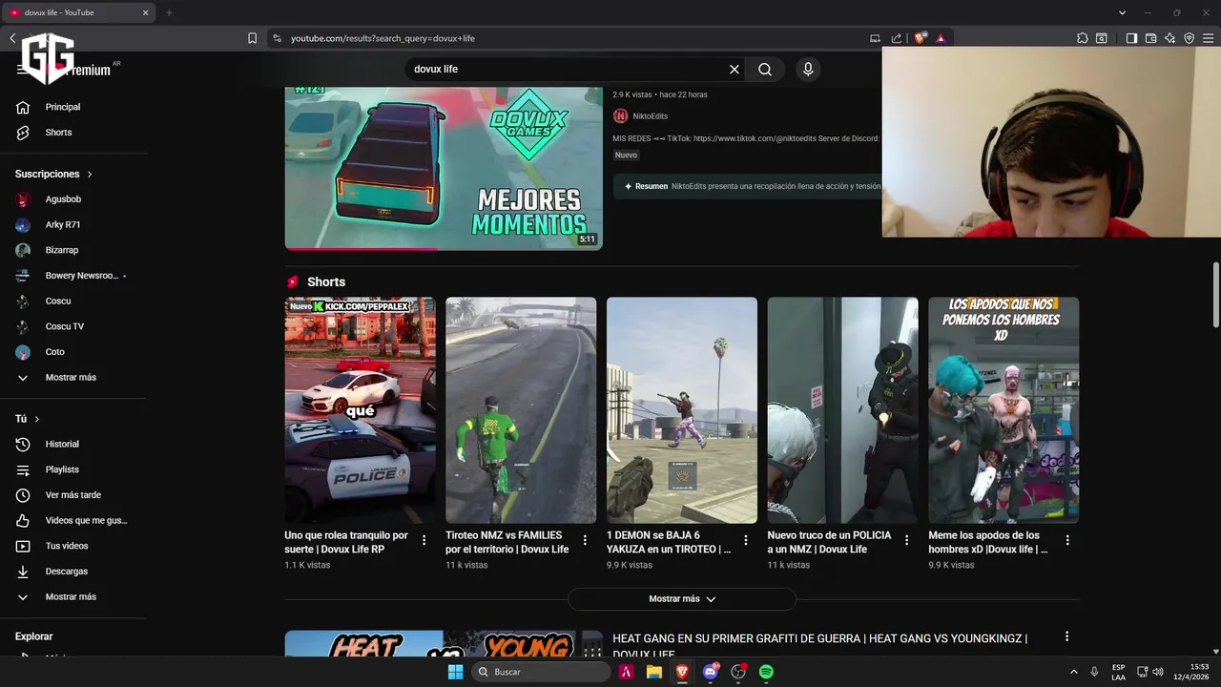Image resolution: width=1221 pixels, height=687 pixels.
Task: Play the Tiroteo NMZ vs FAMILIES short
Action: coord(521,410)
